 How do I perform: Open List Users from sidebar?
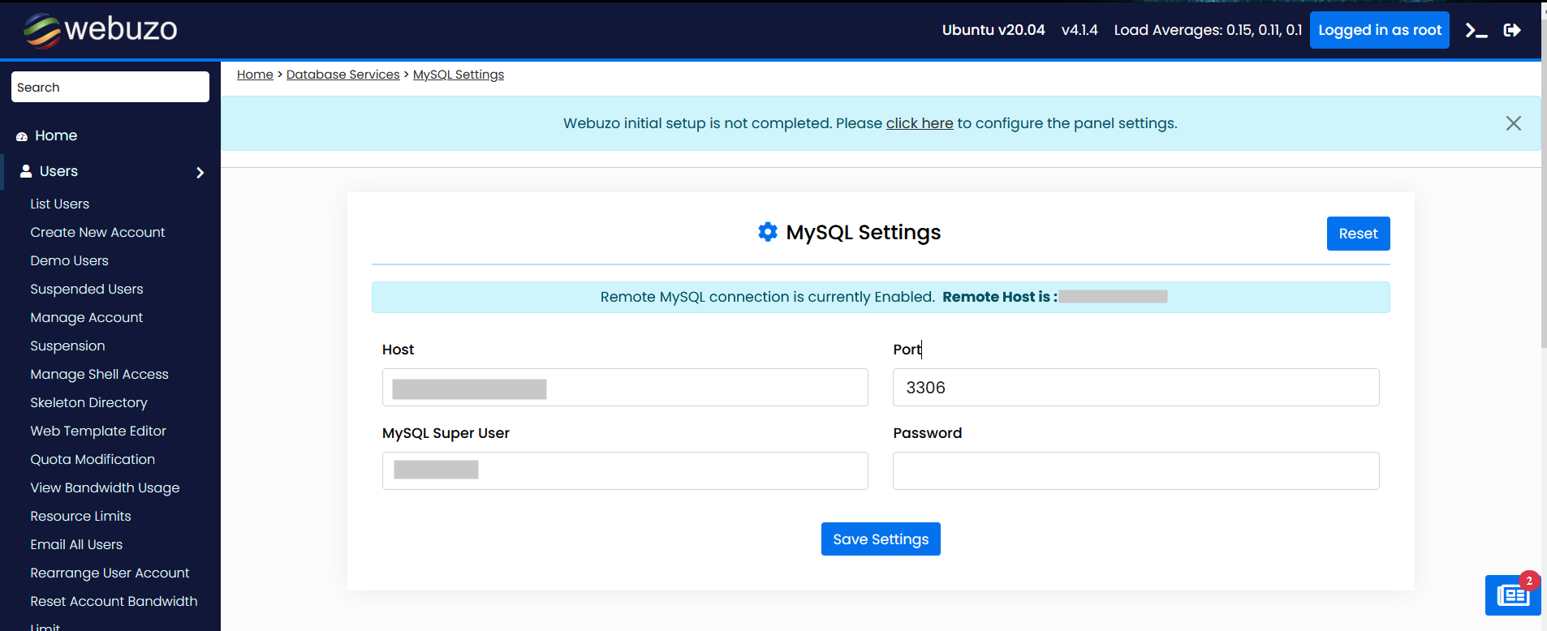60,204
